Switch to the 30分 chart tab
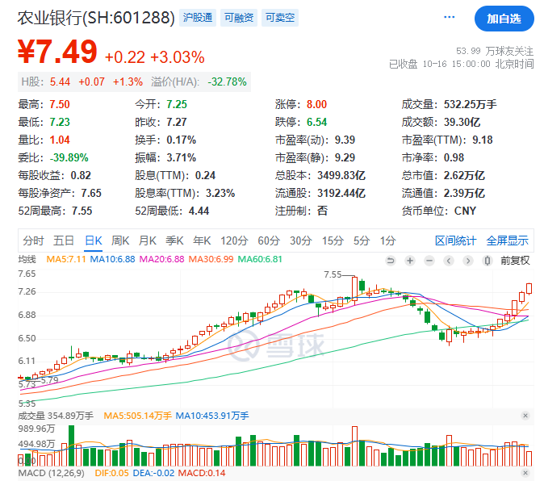The height and width of the screenshot is (481, 544). click(x=301, y=240)
